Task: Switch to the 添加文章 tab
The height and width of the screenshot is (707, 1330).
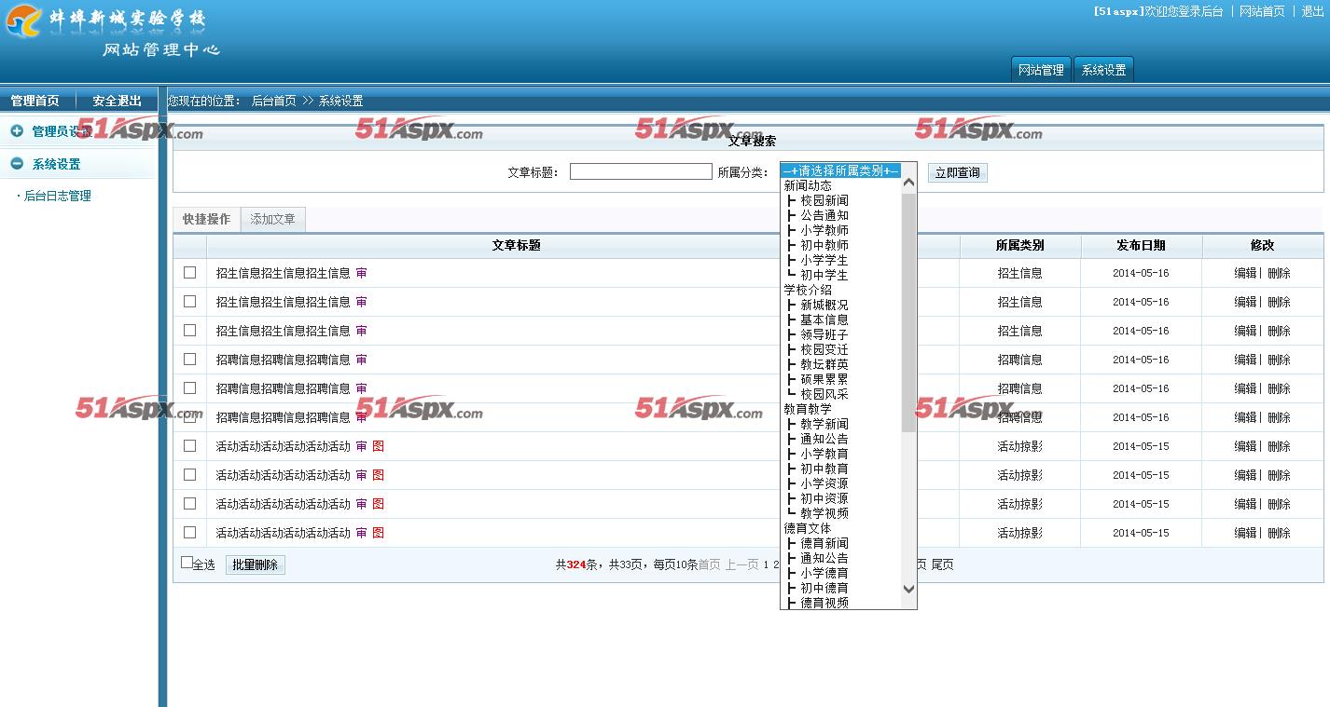Action: [x=272, y=219]
